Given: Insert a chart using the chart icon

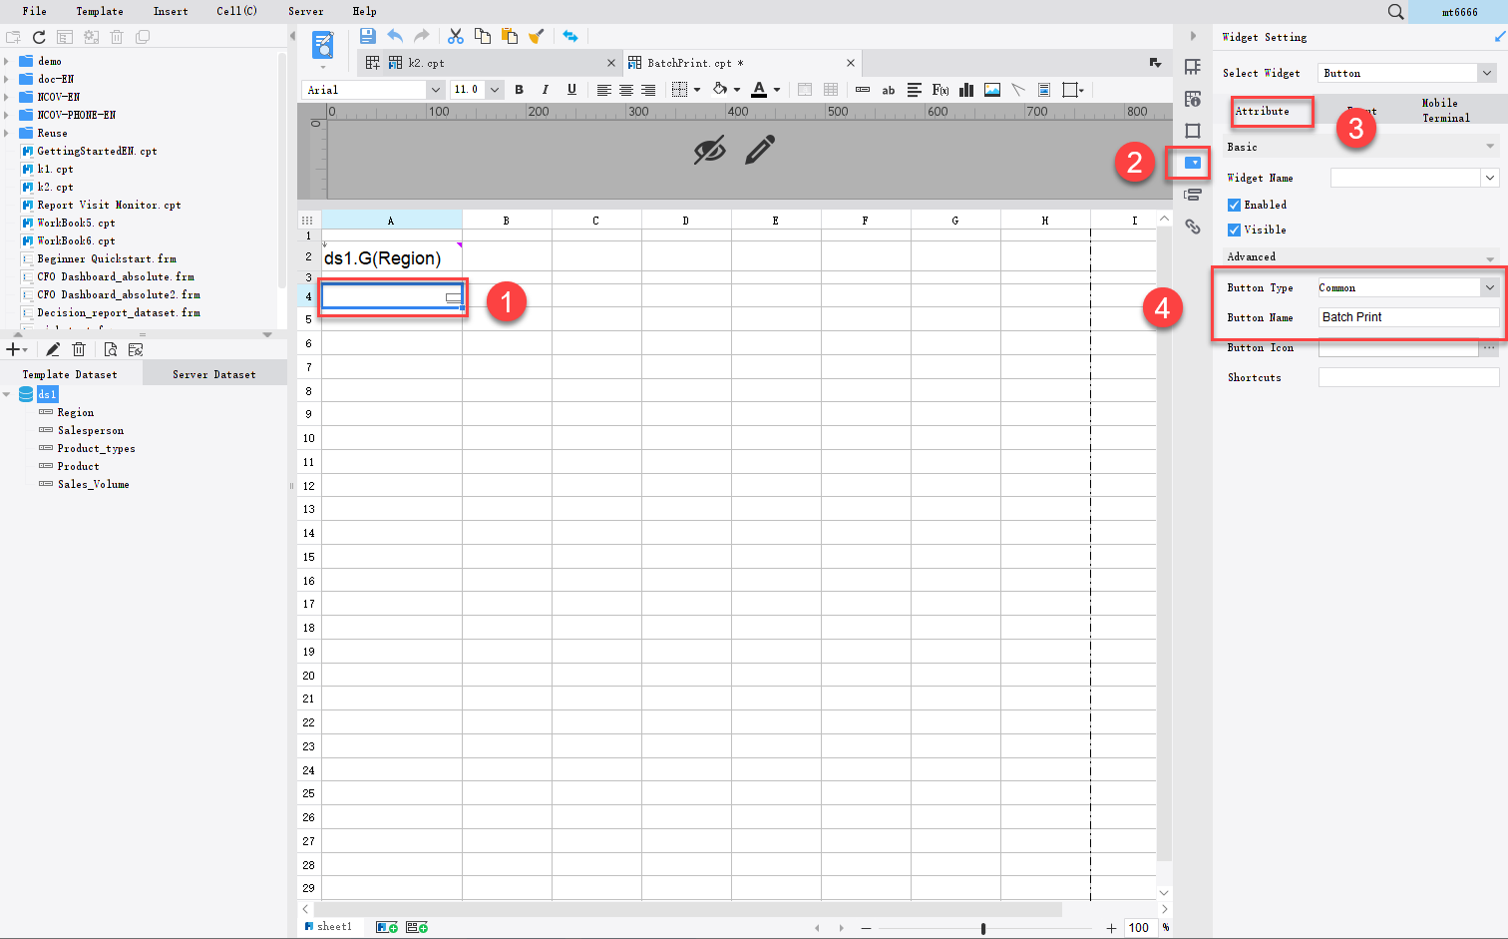Looking at the screenshot, I should coord(965,90).
